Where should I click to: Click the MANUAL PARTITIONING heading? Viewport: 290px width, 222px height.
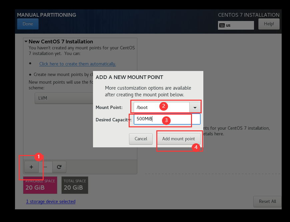(x=47, y=15)
